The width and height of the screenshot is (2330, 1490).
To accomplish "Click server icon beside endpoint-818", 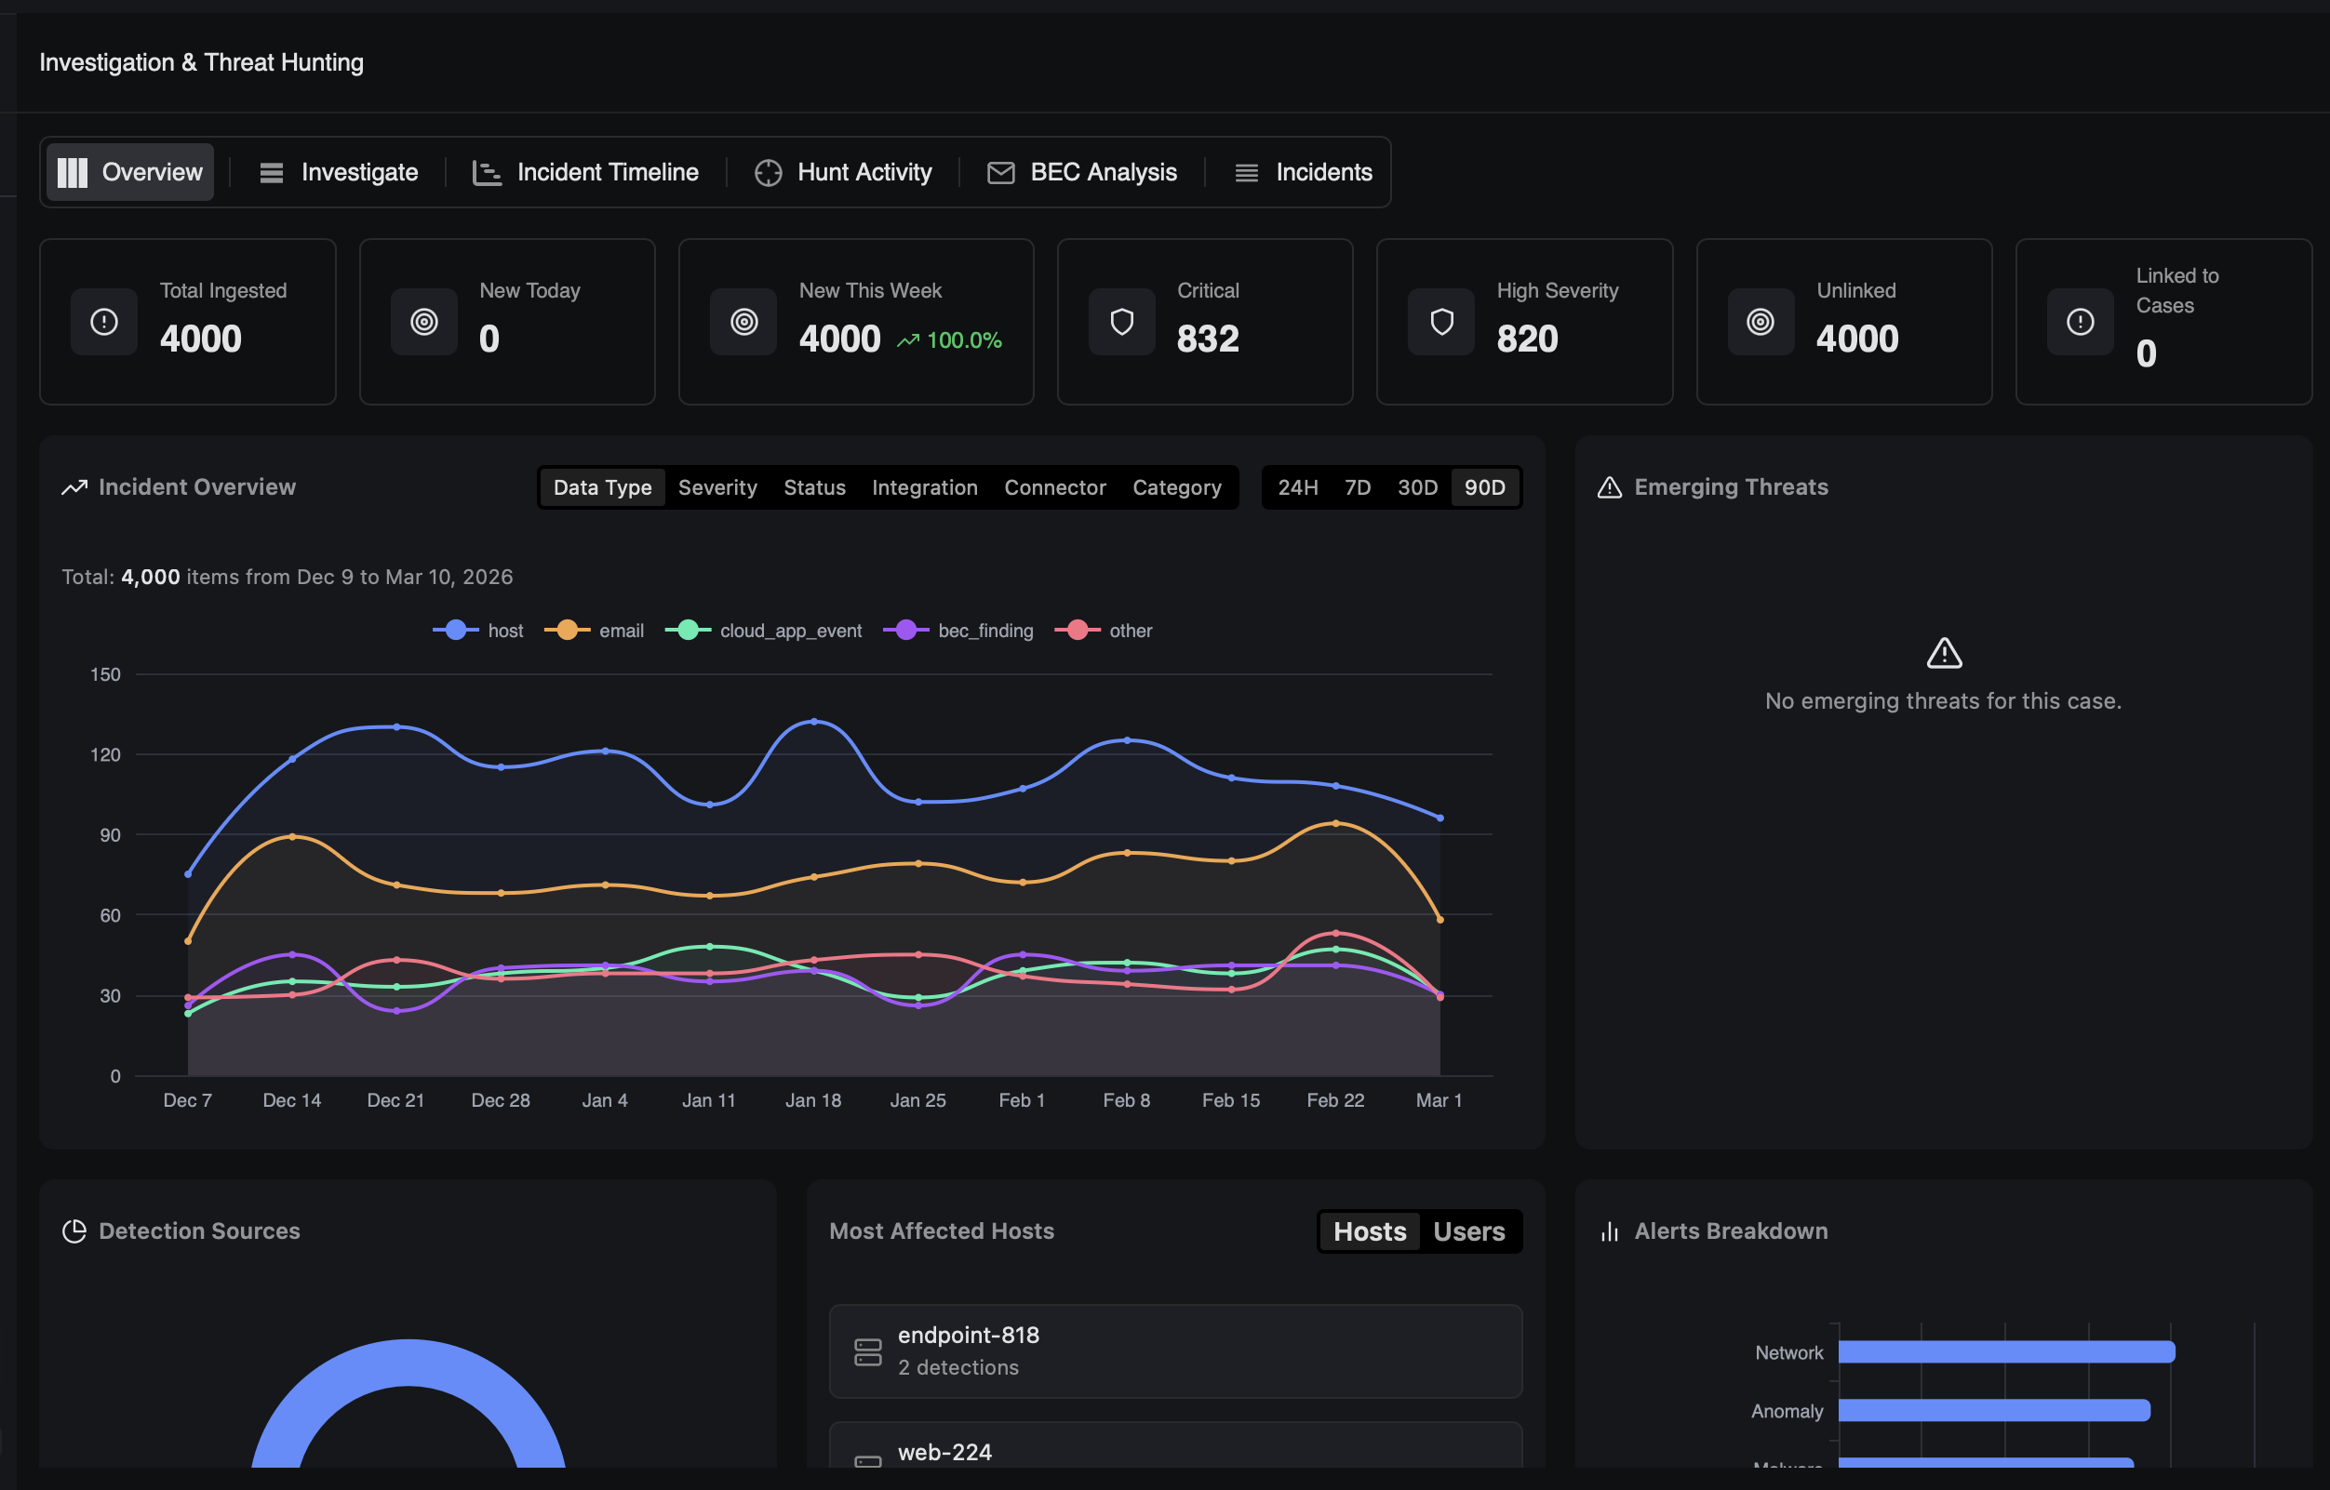I will coord(867,1351).
